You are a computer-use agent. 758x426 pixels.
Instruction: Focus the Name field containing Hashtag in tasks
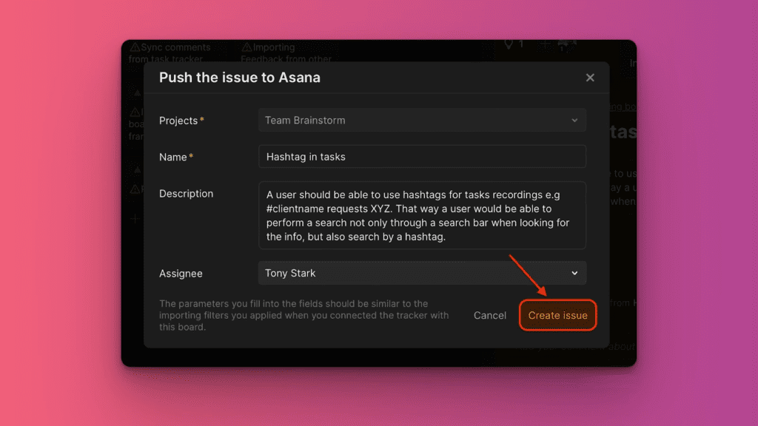pos(422,157)
